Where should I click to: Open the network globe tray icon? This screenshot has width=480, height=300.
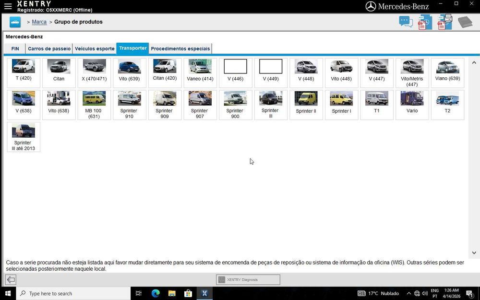click(x=417, y=293)
